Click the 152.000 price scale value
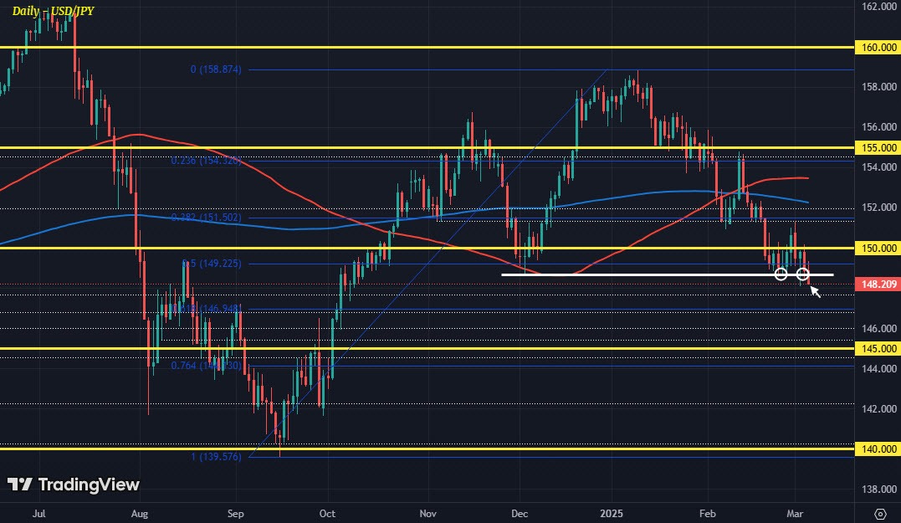 coord(879,208)
